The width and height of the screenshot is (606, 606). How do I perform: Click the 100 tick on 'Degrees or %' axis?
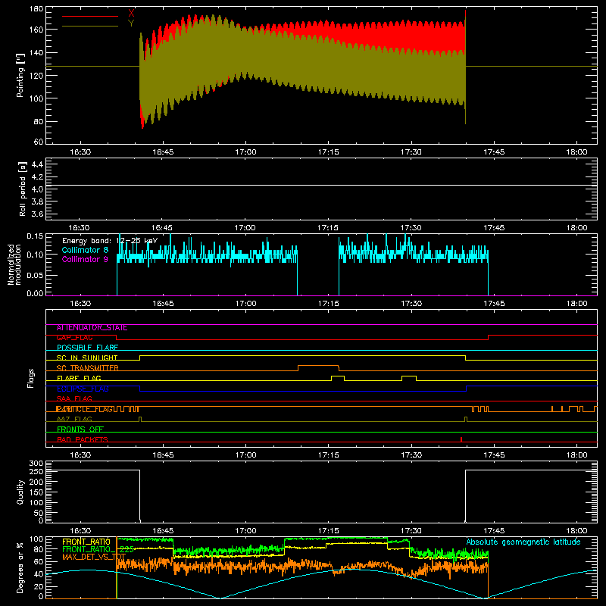[x=36, y=539]
